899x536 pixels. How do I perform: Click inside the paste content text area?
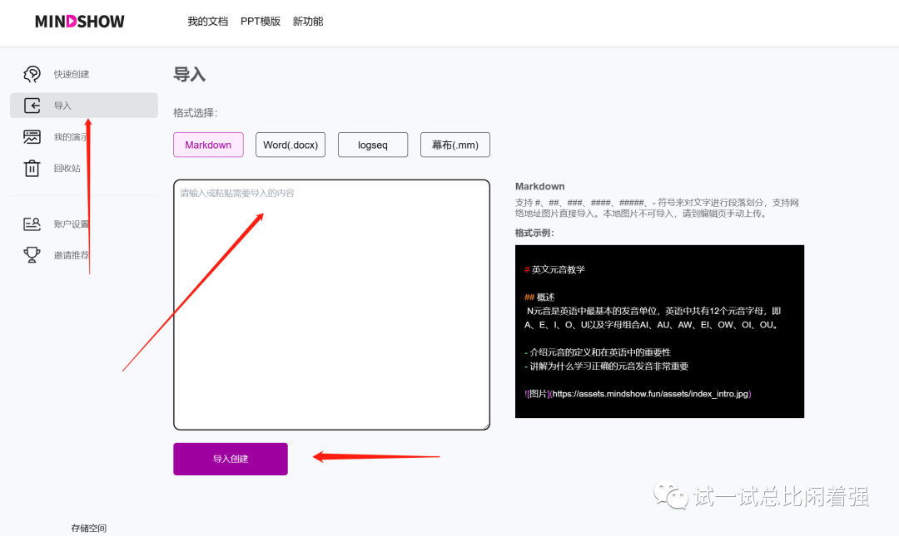coord(330,303)
